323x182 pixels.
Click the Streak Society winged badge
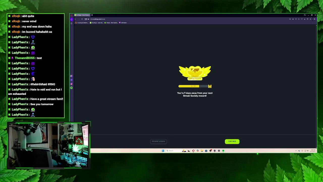point(195,73)
